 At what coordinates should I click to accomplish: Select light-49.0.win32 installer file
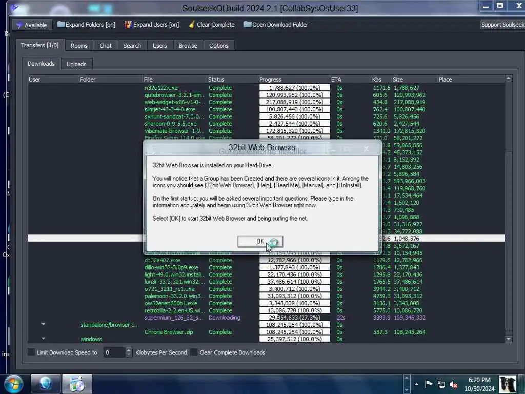(x=175, y=275)
